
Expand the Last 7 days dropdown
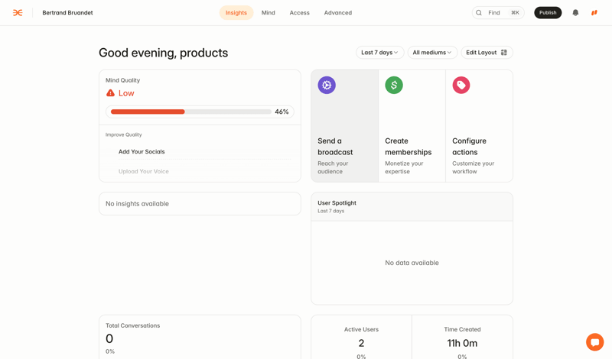point(379,53)
